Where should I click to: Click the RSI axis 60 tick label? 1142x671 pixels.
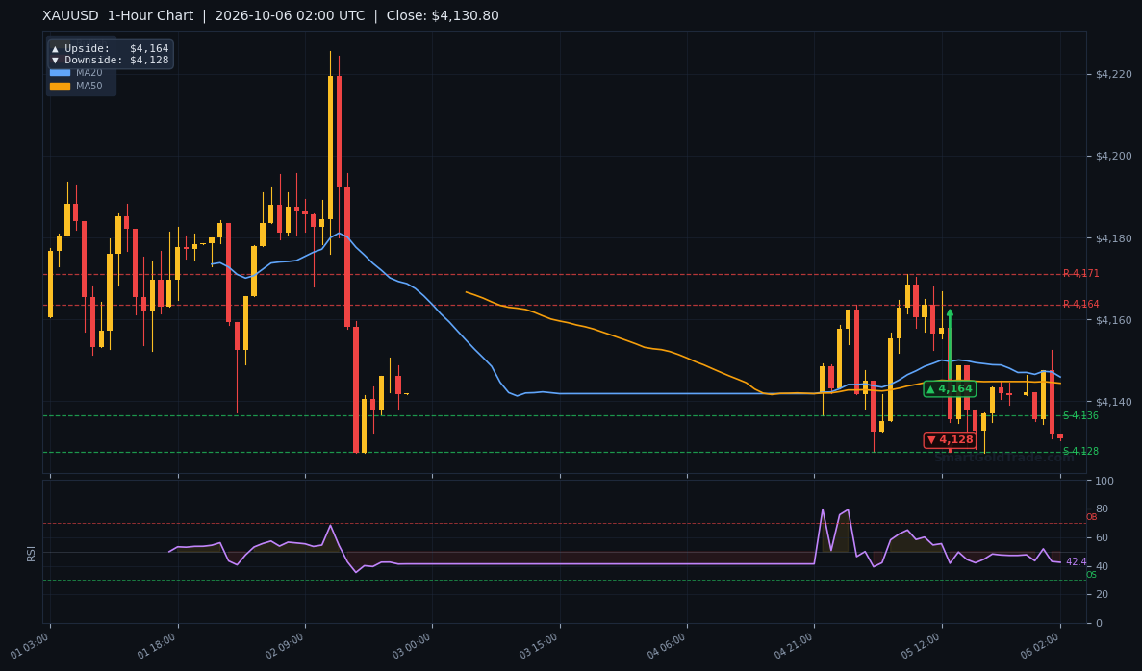tap(1102, 537)
